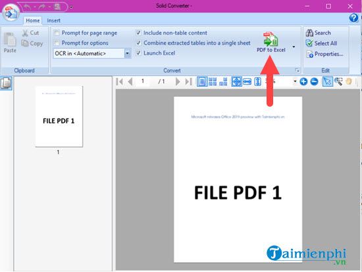Image resolution: width=362 pixels, height=272 pixels.
Task: Open the Customize Quick Access Toolbar arrow
Action: point(71,7)
